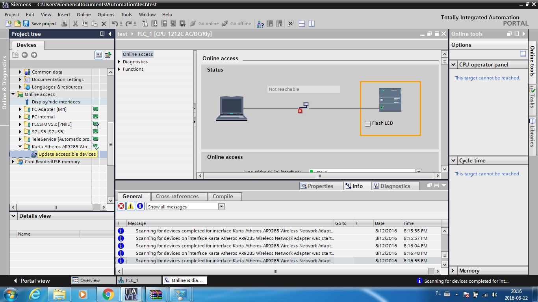Toggle the warning messages filter
This screenshot has width=538, height=302.
(131, 206)
